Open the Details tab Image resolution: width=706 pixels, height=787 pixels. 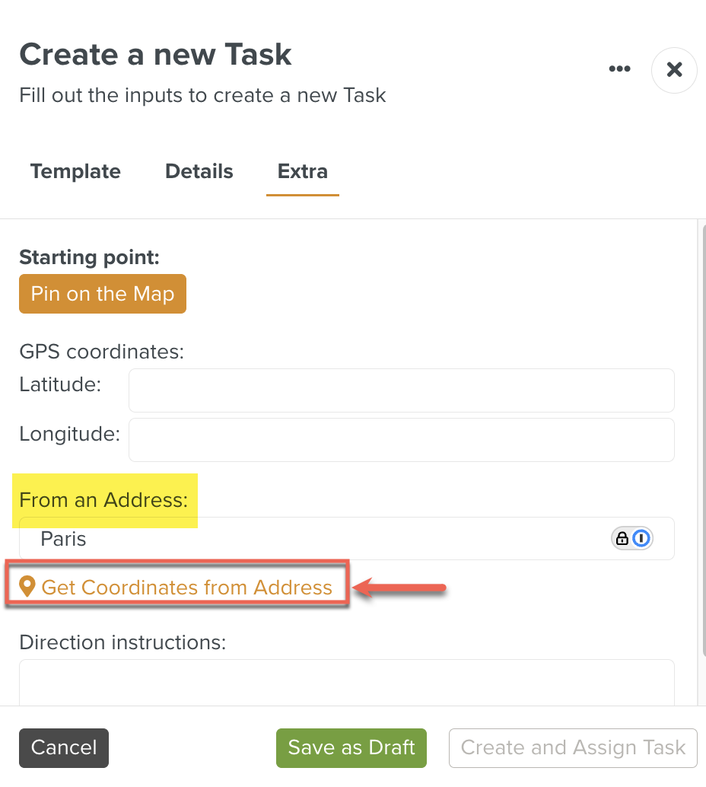tap(199, 171)
